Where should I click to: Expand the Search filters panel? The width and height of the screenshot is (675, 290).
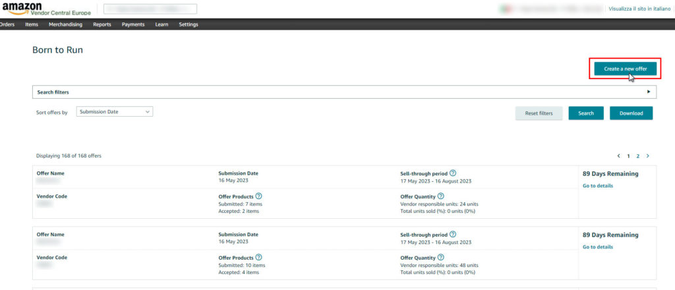pyautogui.click(x=344, y=92)
